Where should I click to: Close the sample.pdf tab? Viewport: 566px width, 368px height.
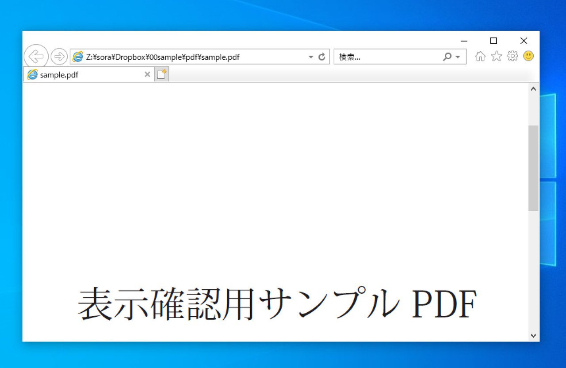[x=147, y=75]
